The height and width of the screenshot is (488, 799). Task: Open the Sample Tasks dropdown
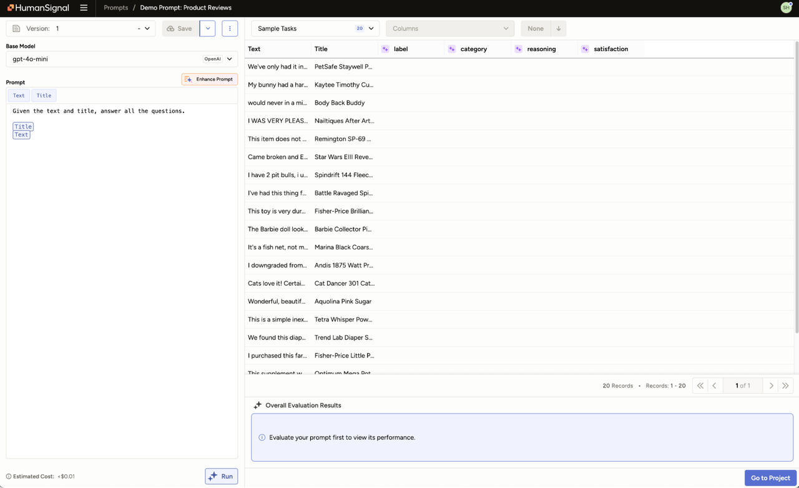[315, 28]
